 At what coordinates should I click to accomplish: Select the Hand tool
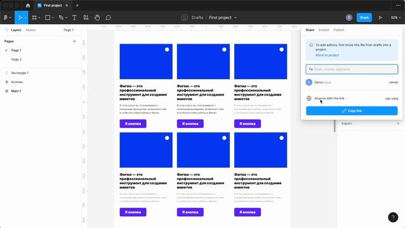(97, 18)
